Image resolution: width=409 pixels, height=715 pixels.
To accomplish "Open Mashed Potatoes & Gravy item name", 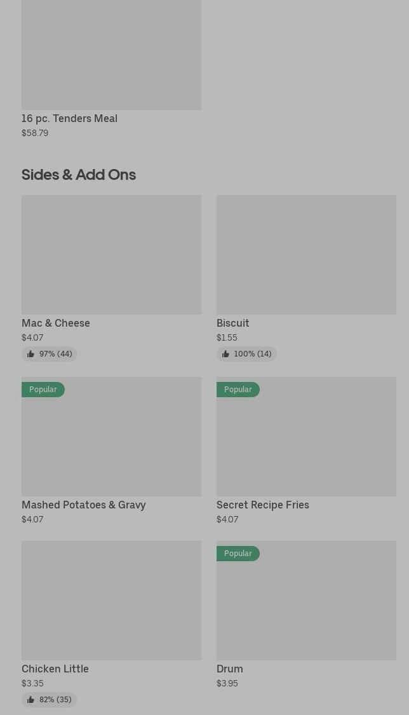I will pyautogui.click(x=84, y=505).
